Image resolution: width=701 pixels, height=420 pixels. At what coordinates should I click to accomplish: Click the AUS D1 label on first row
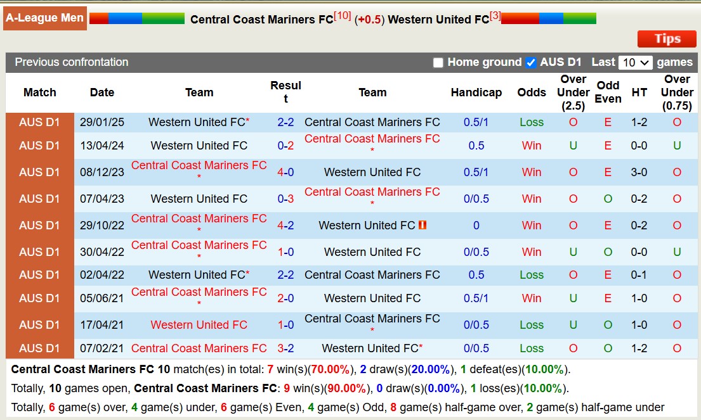click(39, 122)
